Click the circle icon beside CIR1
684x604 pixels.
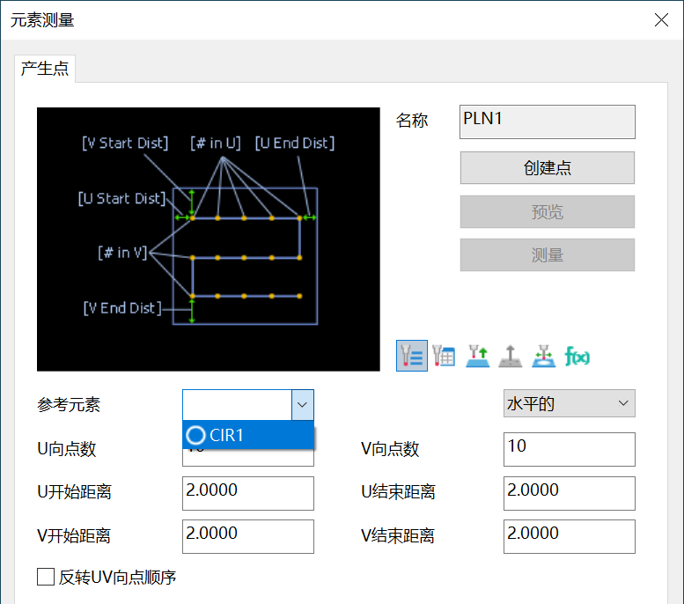[196, 435]
